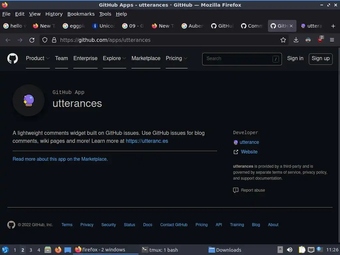The height and width of the screenshot is (255, 340).
Task: Click the notification info tray icon
Action: coord(319,249)
